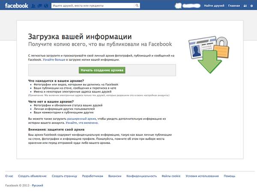Click the download archive illustration
The image size is (257, 193).
tap(209, 55)
